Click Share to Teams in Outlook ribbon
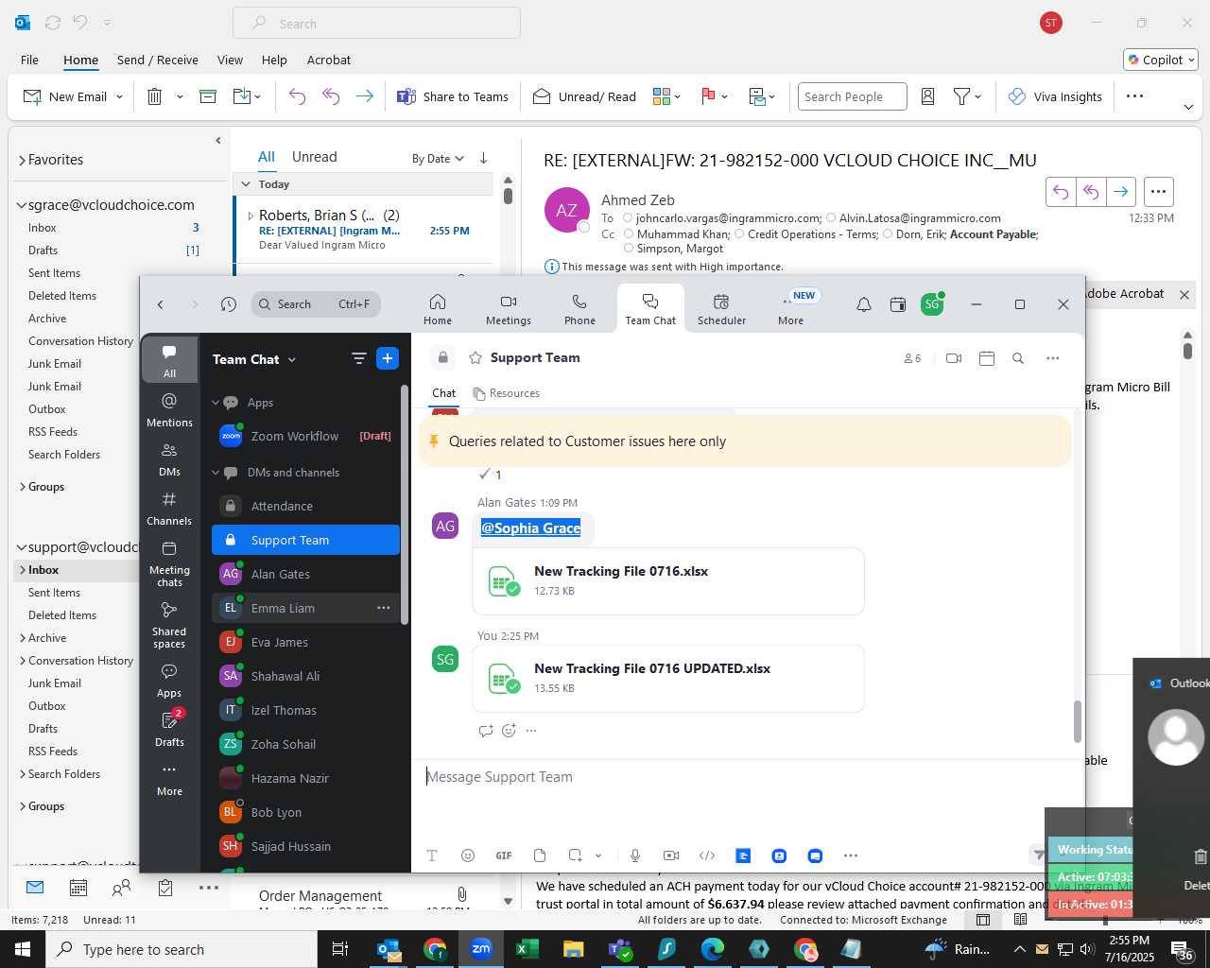 pyautogui.click(x=453, y=96)
